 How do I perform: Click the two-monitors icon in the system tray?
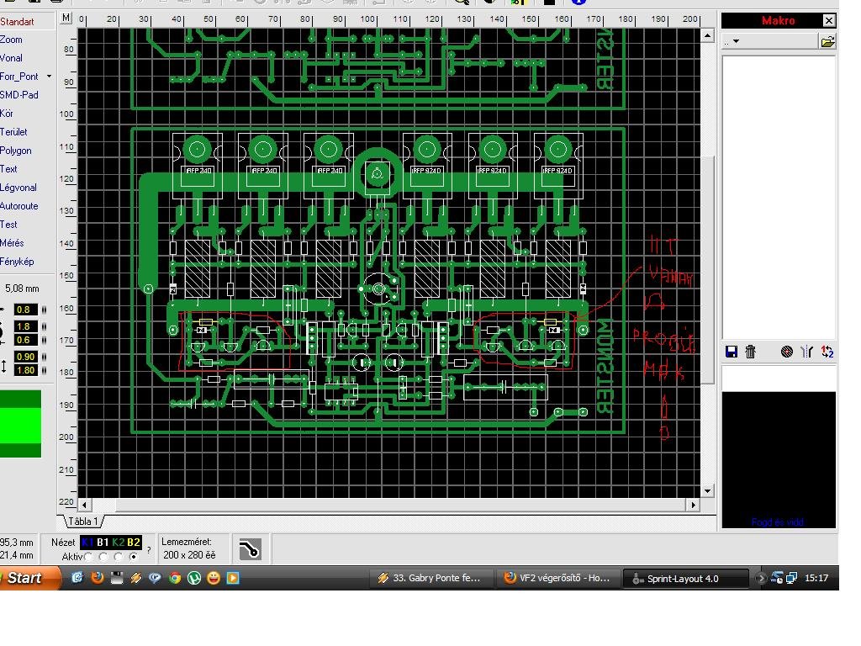coord(791,578)
